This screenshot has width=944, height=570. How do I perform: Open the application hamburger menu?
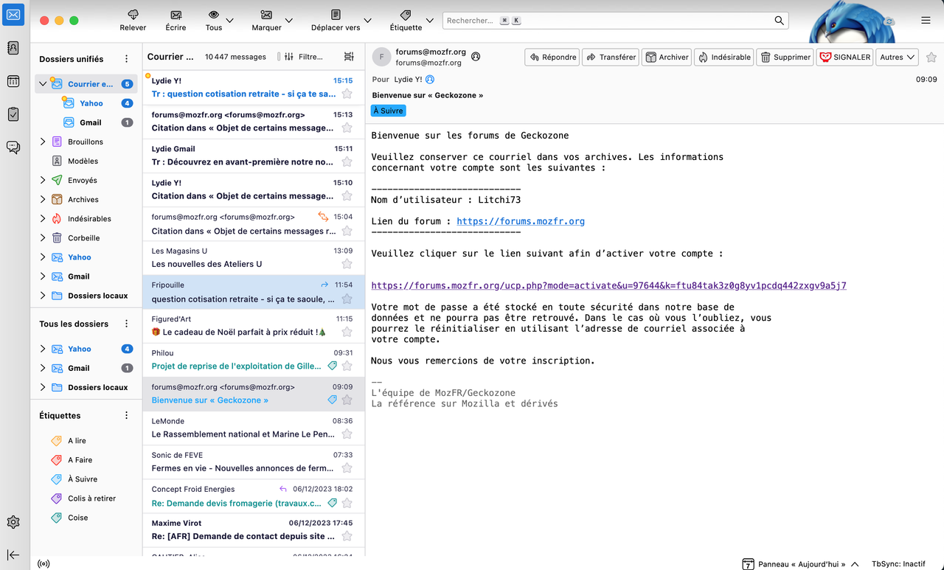[926, 21]
